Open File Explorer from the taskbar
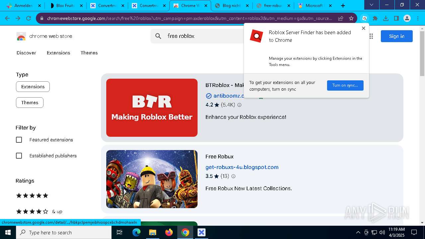425x239 pixels. (x=152, y=232)
